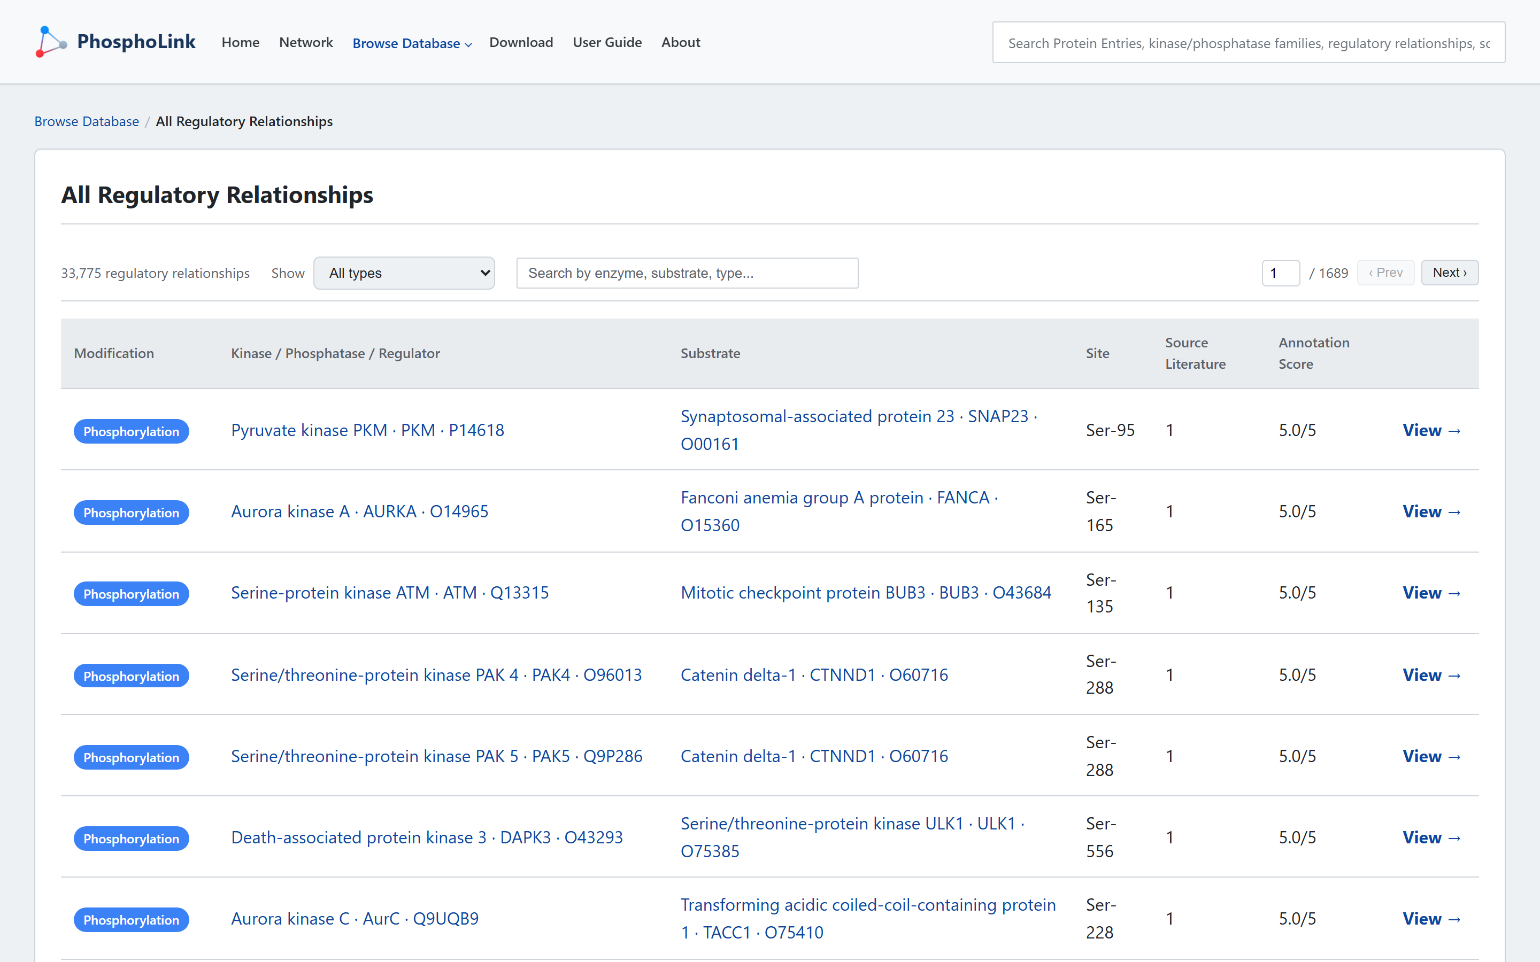Open the SNAP23 substrate link

click(858, 430)
